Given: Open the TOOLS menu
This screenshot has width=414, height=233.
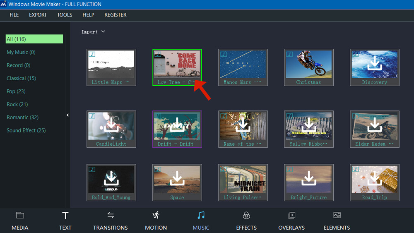Looking at the screenshot, I should [65, 15].
